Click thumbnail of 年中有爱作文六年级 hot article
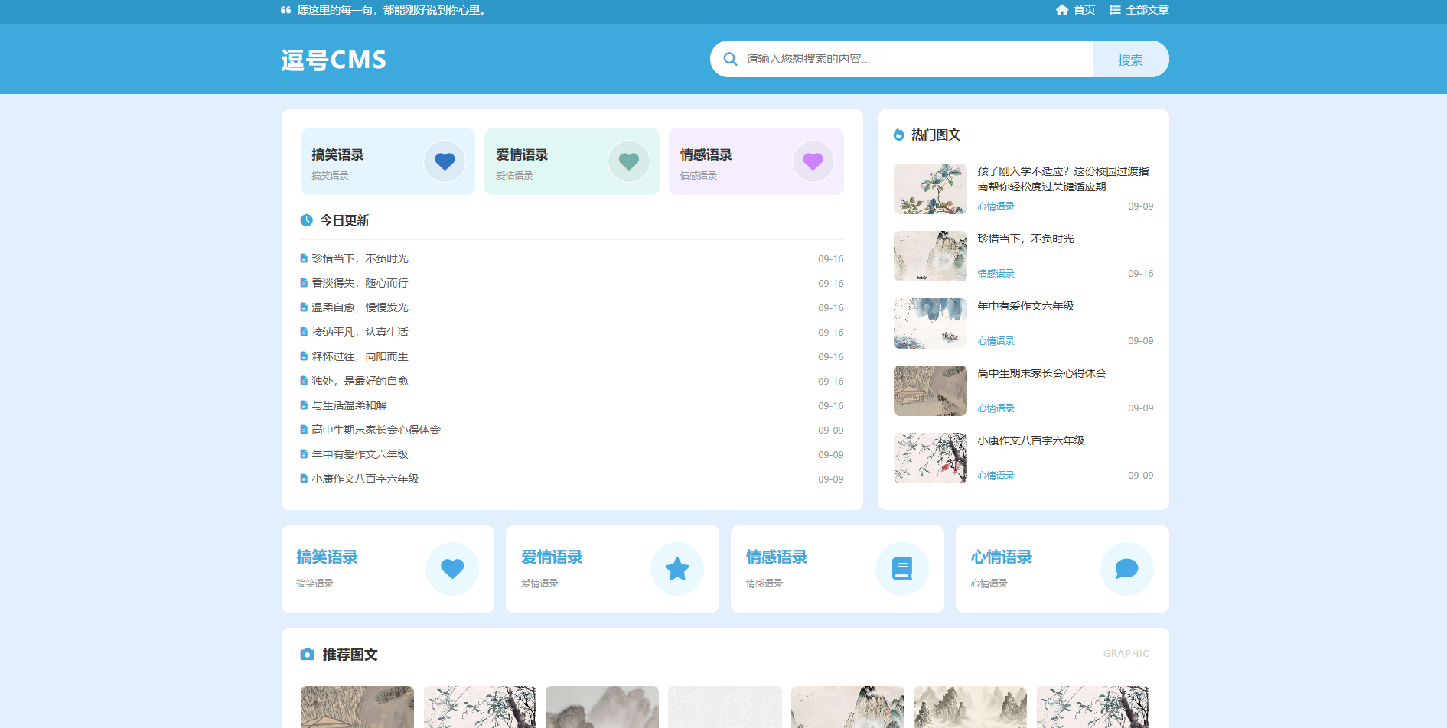Image resolution: width=1447 pixels, height=728 pixels. pyautogui.click(x=930, y=323)
